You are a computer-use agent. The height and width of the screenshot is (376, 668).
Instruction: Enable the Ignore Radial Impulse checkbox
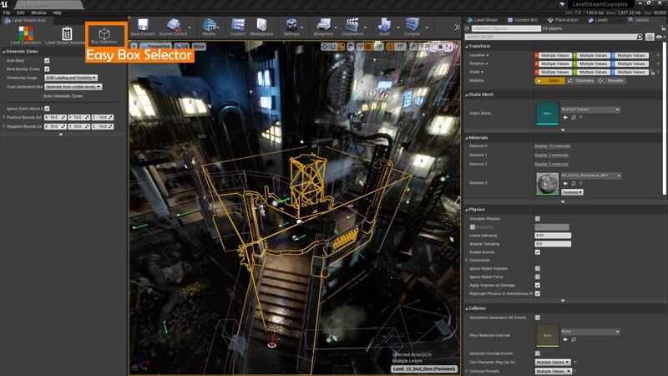click(538, 268)
